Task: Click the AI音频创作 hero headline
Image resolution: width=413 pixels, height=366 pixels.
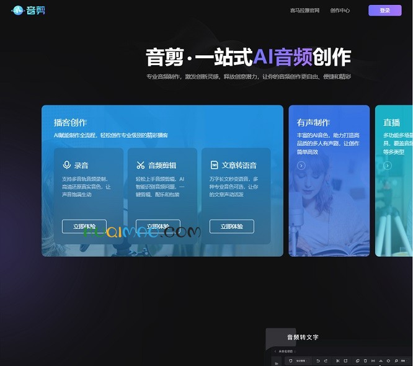Action: pyautogui.click(x=303, y=57)
